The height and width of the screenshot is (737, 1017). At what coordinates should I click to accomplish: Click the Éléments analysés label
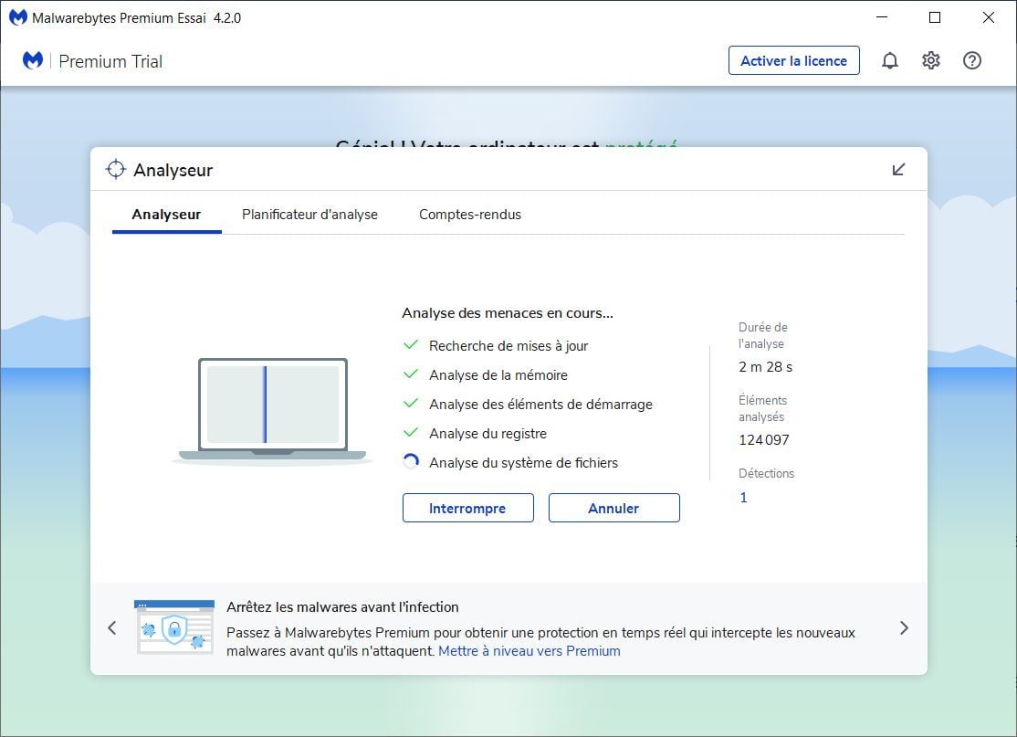pyautogui.click(x=763, y=409)
